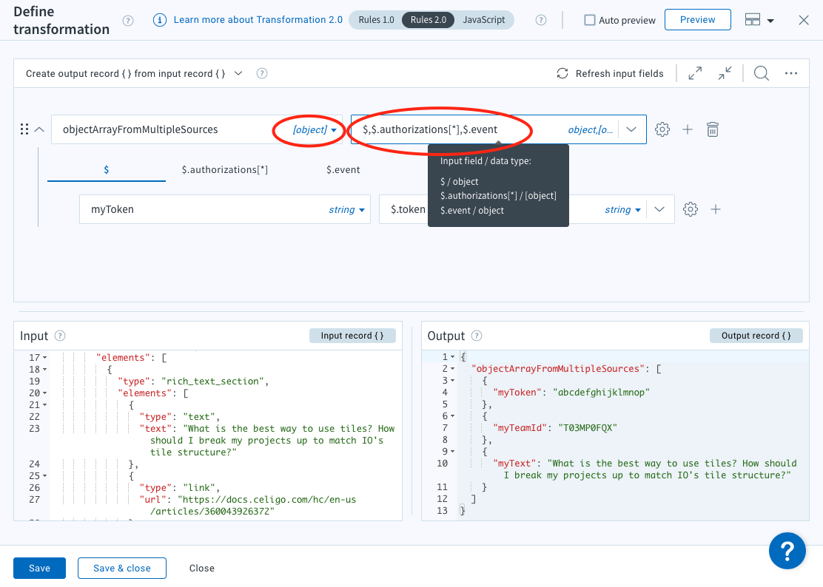Collapse all rows using the collapse arrows icon
The height and width of the screenshot is (587, 823).
pyautogui.click(x=725, y=73)
